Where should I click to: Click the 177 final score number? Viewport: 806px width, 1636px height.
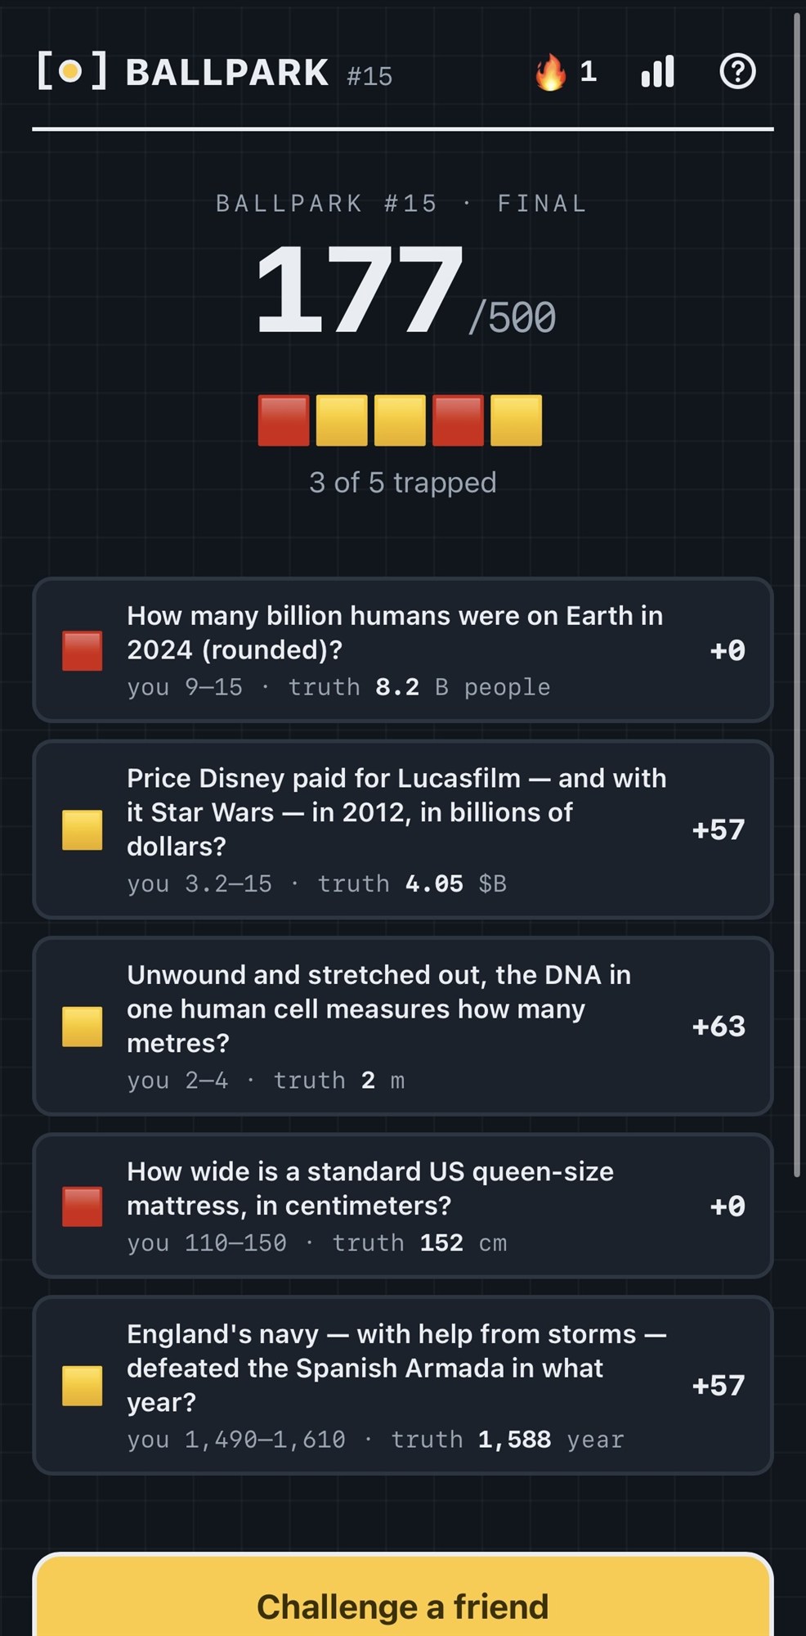tap(359, 290)
